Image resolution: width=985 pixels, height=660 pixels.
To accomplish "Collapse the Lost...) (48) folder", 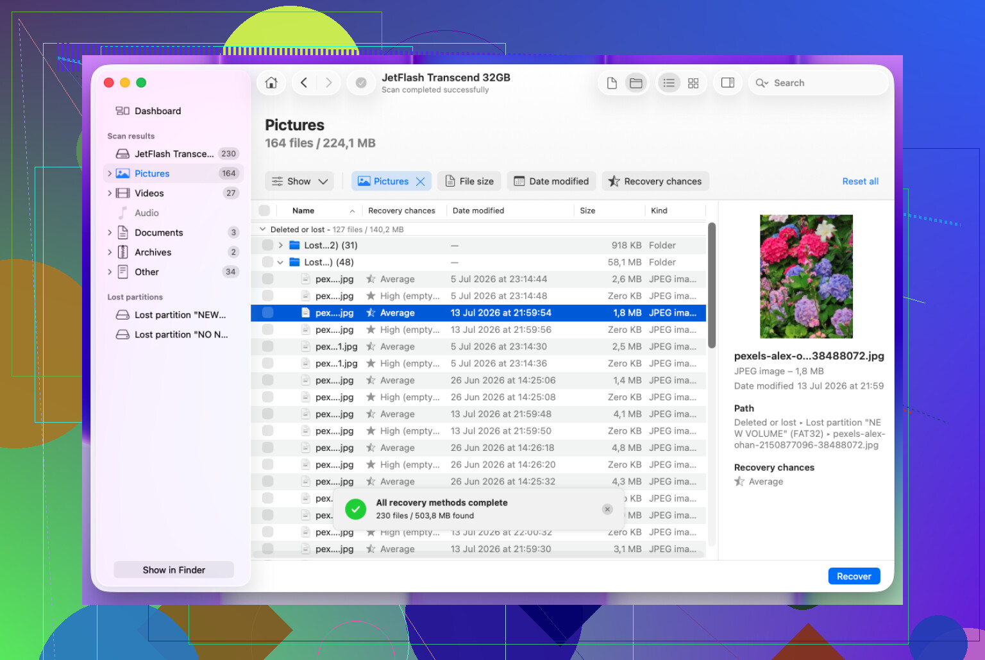I will (281, 262).
